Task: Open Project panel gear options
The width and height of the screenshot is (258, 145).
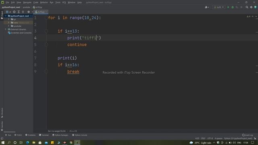Action: point(29,12)
